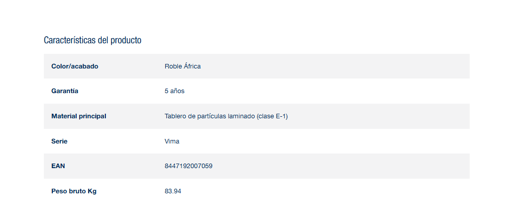
Task: Click the 83.94 weight value
Action: pos(173,191)
